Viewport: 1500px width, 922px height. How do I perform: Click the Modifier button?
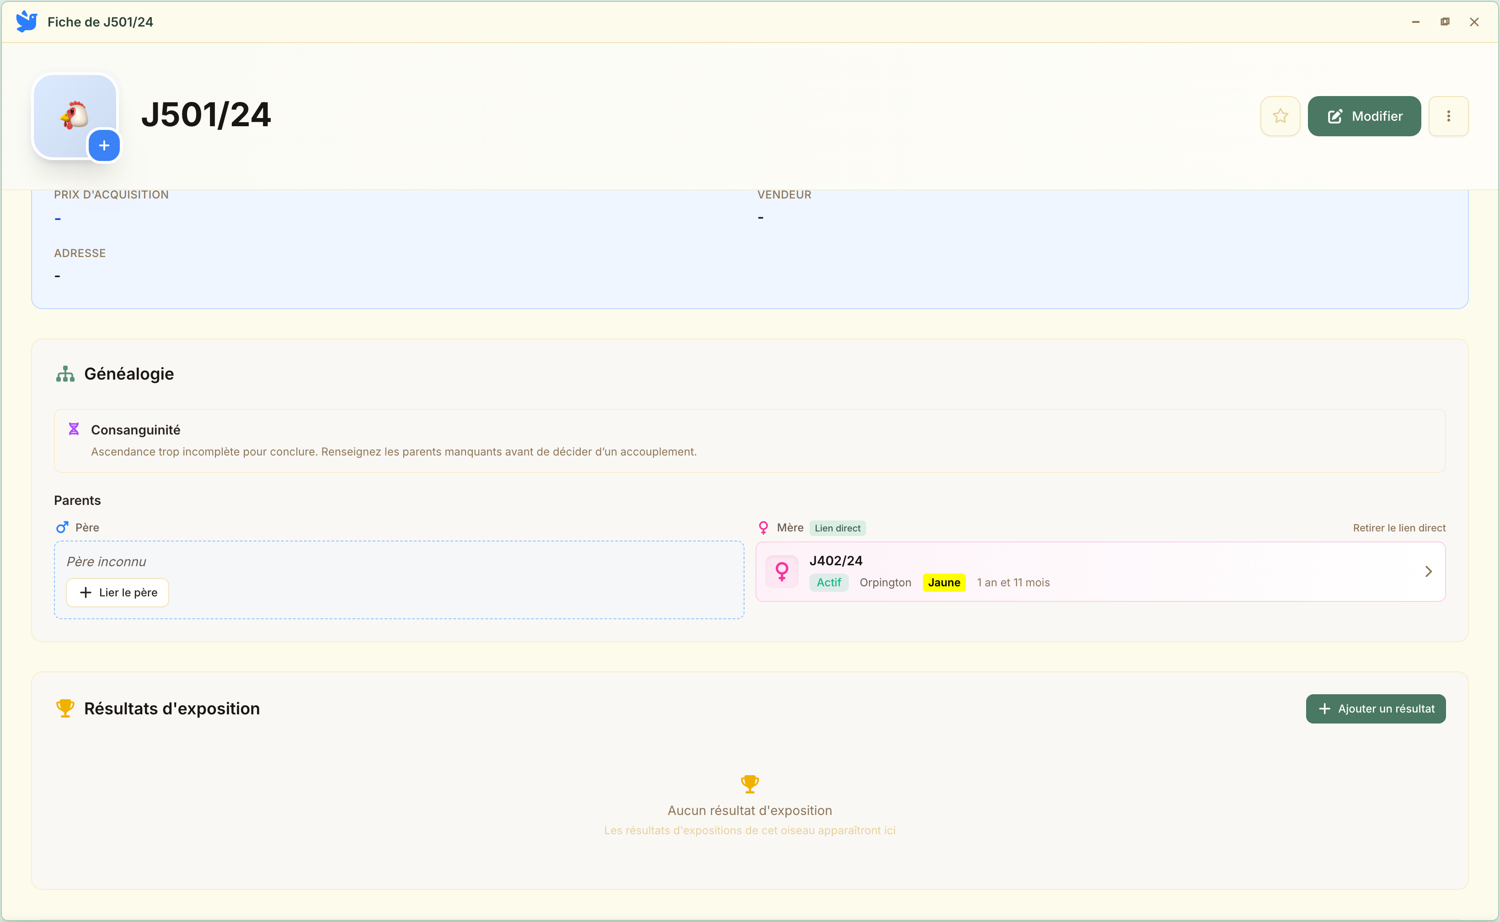coord(1364,116)
